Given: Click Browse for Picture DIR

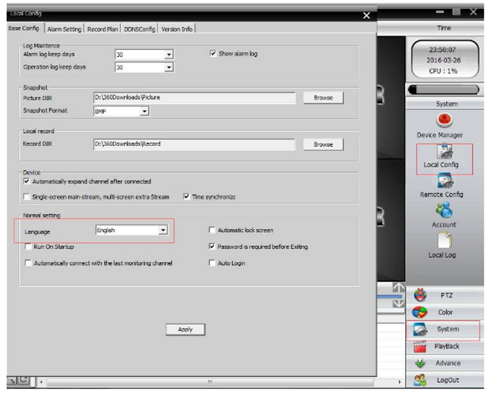Looking at the screenshot, I should coord(324,97).
